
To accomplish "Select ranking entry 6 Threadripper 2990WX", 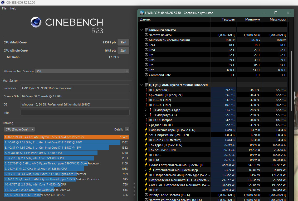I will 66,163.
